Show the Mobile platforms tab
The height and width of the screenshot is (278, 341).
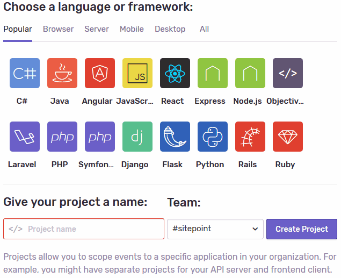click(x=132, y=29)
